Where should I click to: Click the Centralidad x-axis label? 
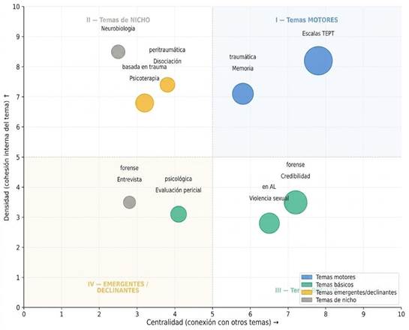coord(212,322)
